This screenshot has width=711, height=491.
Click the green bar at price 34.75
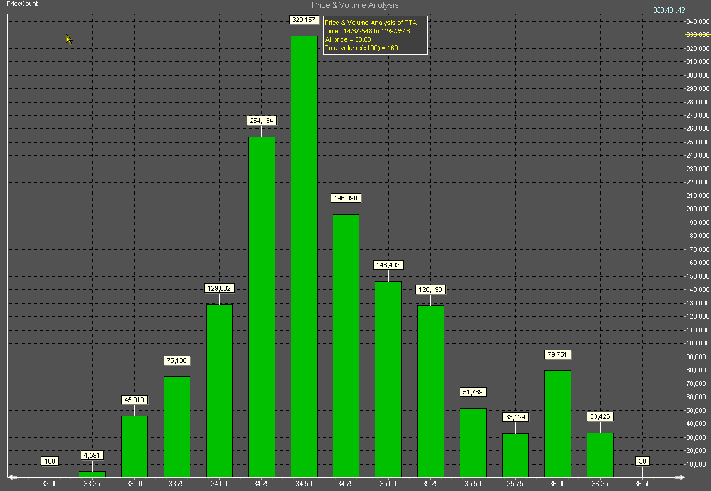coord(346,345)
